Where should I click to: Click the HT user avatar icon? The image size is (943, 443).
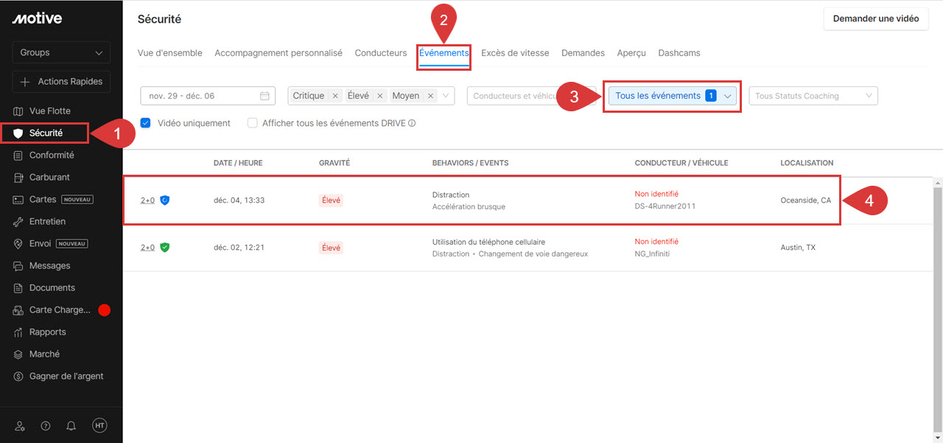pos(99,426)
